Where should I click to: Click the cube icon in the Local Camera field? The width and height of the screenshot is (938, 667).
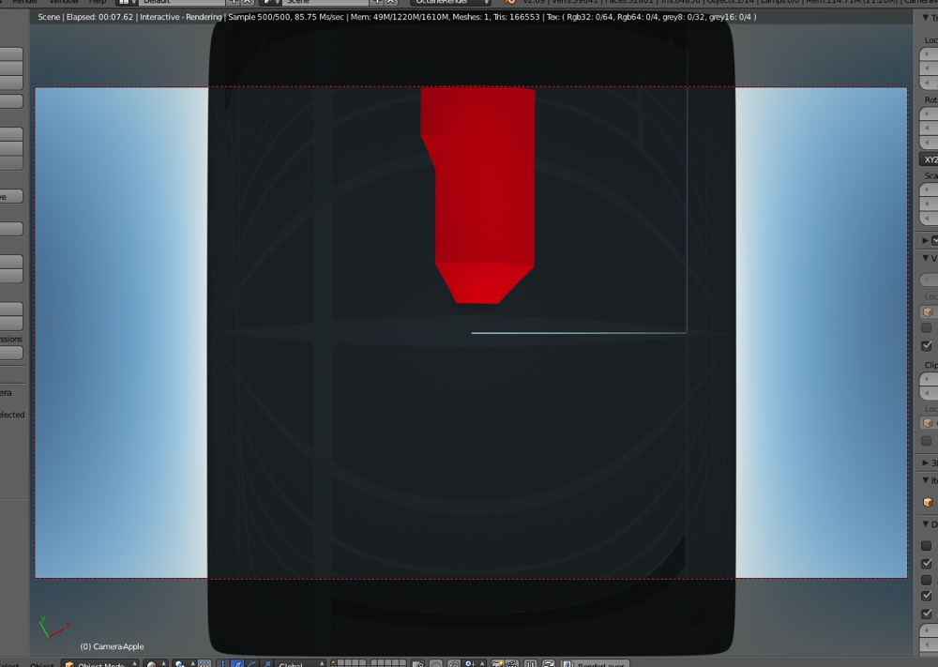point(928,423)
